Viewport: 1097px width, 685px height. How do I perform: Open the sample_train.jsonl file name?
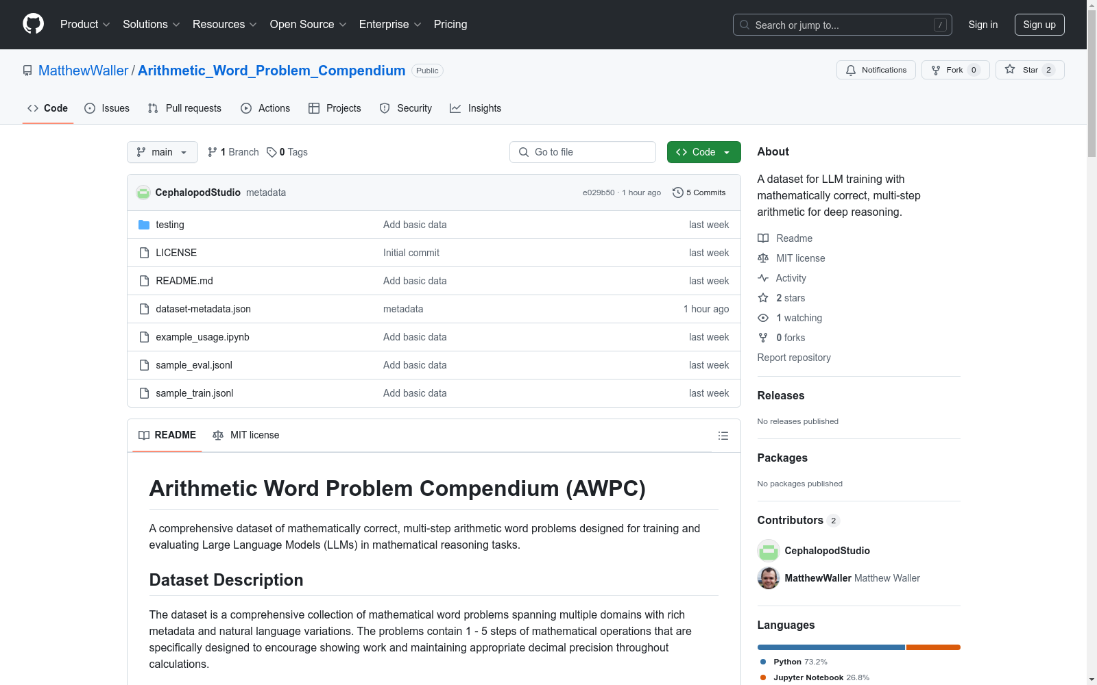click(195, 393)
